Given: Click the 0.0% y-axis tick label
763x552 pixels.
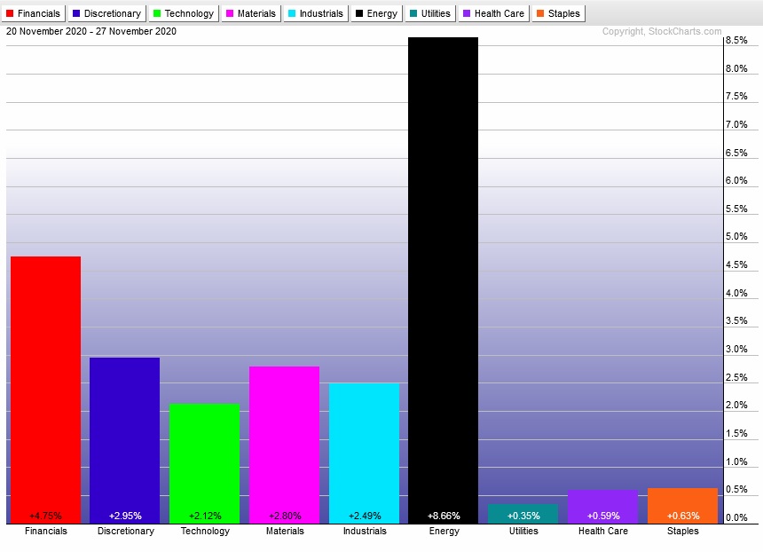Looking at the screenshot, I should point(736,518).
